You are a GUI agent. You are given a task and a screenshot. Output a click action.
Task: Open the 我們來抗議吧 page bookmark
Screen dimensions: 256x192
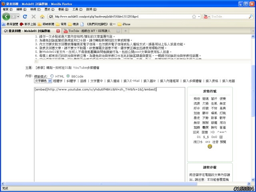tap(98, 24)
